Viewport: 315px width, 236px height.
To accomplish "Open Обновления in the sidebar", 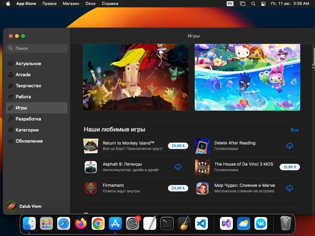I will pyautogui.click(x=37, y=141).
